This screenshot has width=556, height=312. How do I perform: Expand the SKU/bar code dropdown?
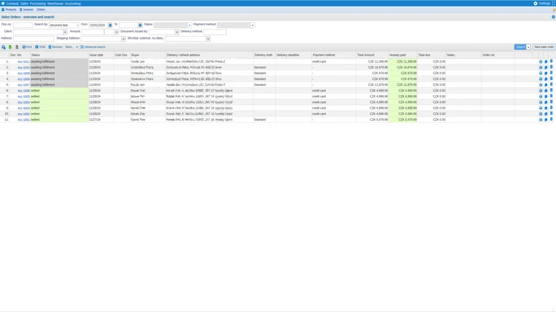[x=208, y=39]
